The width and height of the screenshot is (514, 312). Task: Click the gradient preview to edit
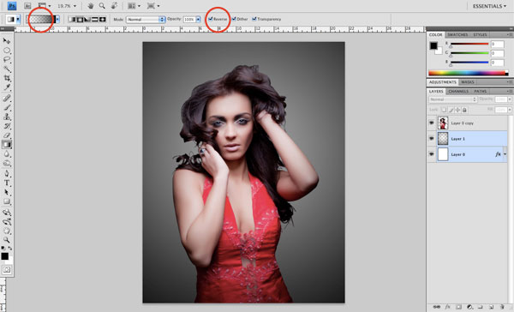[x=41, y=20]
